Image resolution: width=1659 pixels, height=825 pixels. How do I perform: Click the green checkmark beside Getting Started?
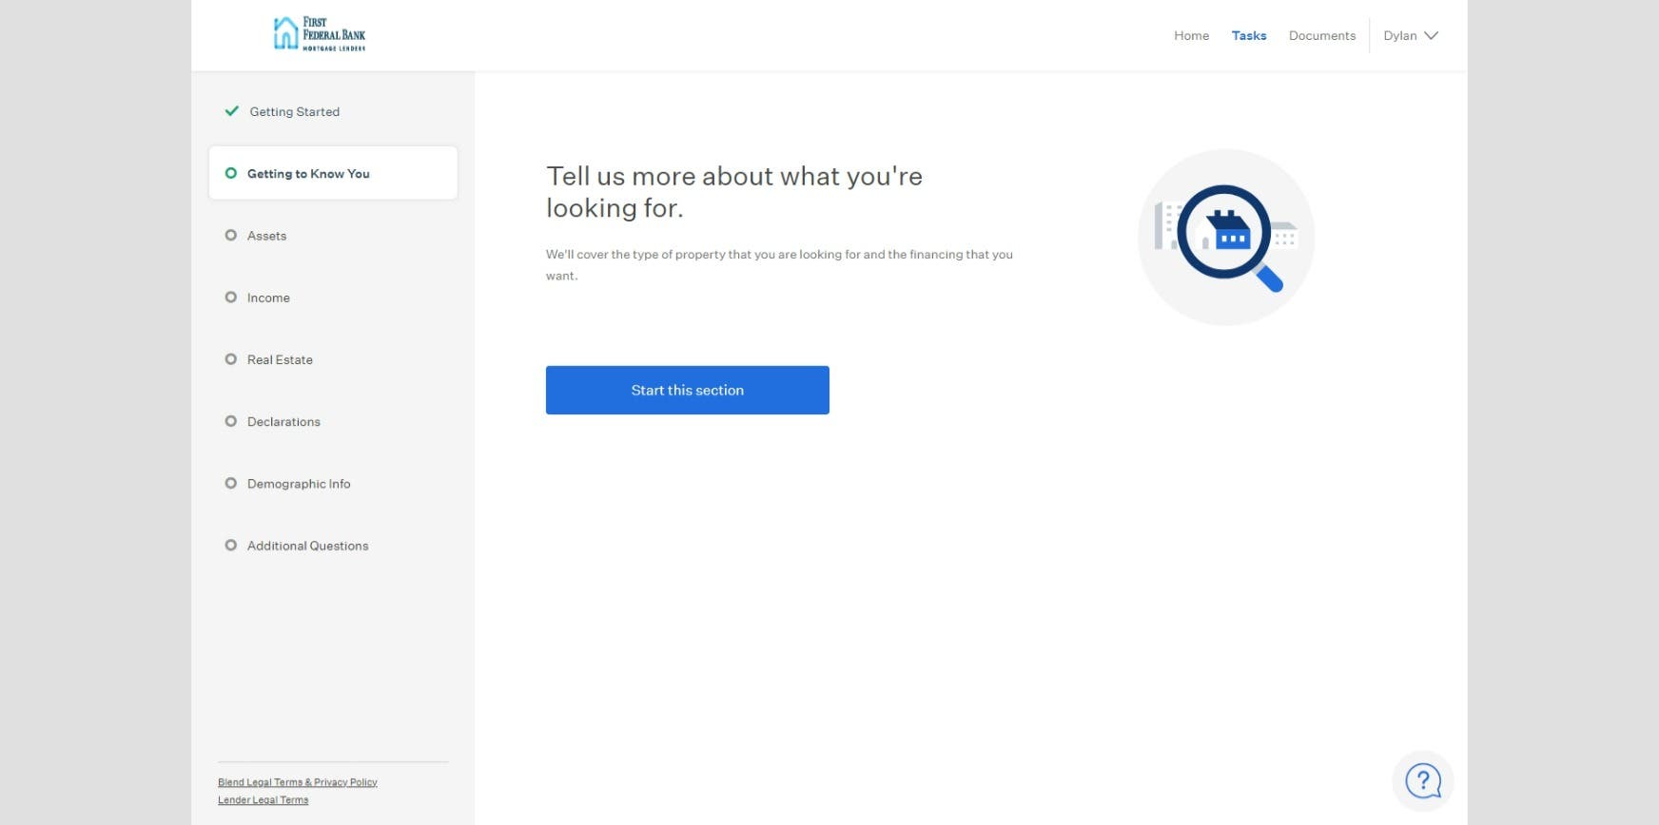pyautogui.click(x=231, y=111)
